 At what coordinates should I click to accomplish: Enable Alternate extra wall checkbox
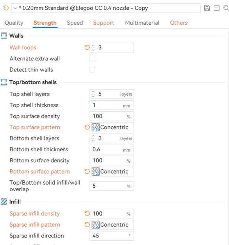pyautogui.click(x=92, y=58)
